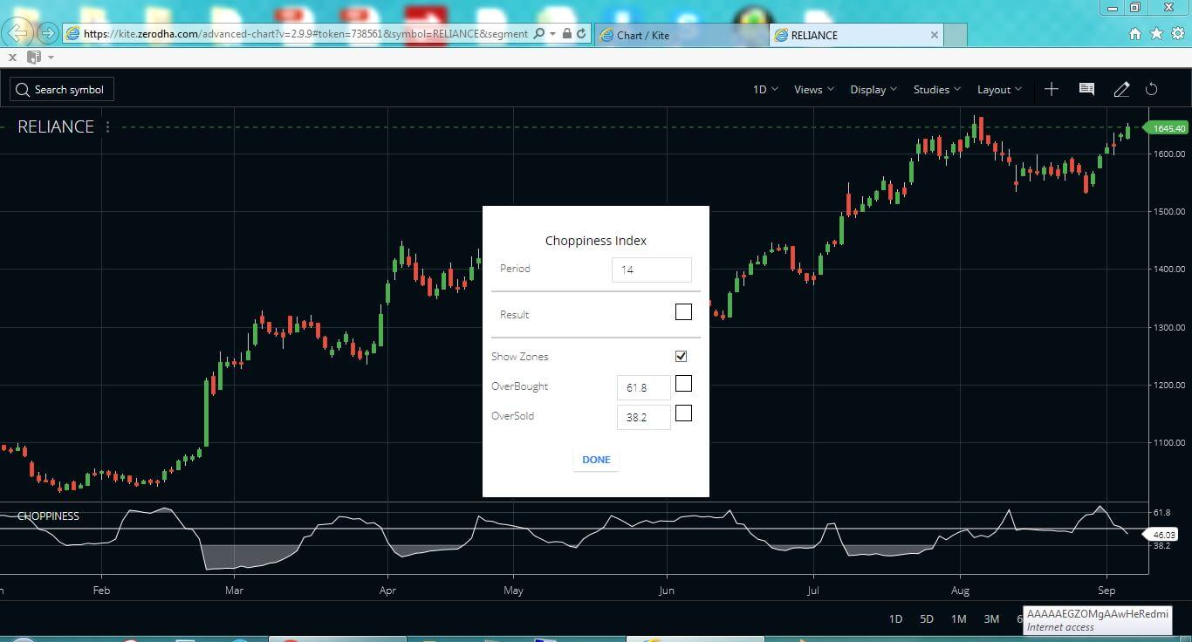Open the OverSold color swatch
Image resolution: width=1192 pixels, height=642 pixels.
pyautogui.click(x=683, y=413)
